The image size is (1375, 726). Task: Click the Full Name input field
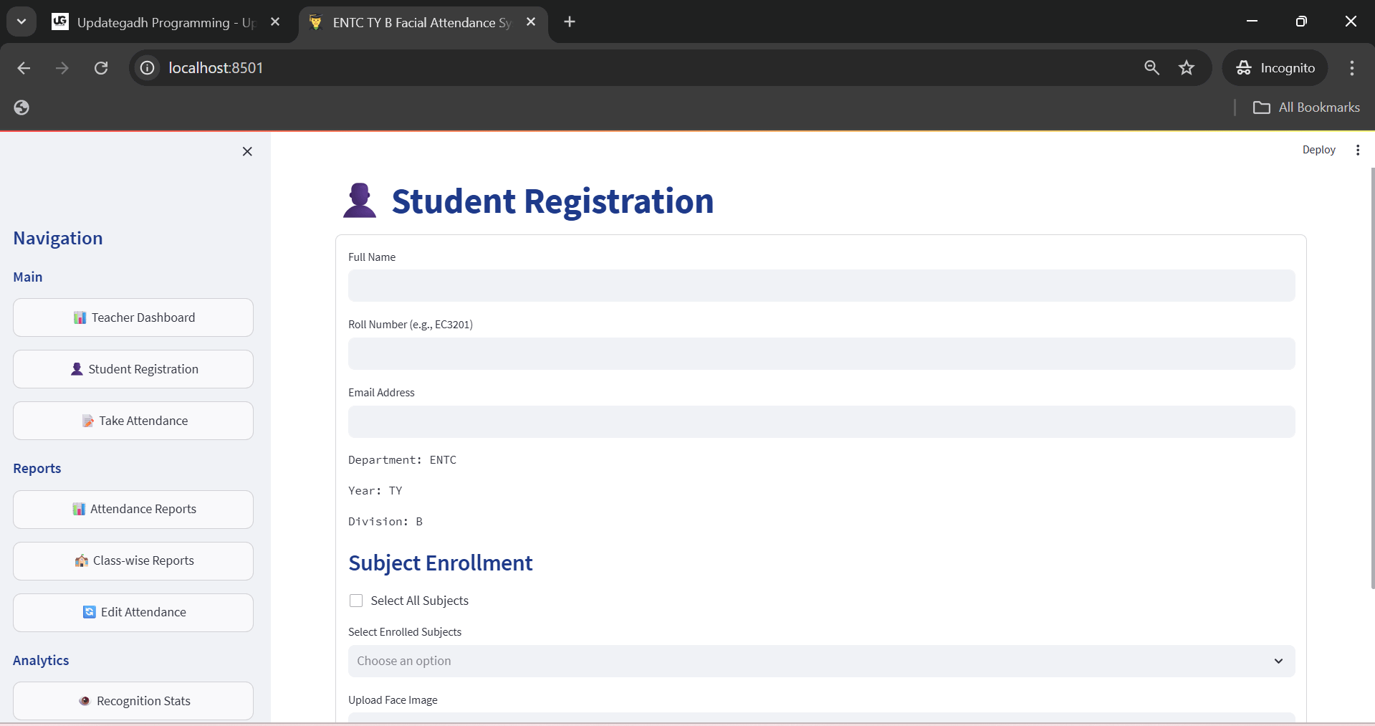click(820, 286)
